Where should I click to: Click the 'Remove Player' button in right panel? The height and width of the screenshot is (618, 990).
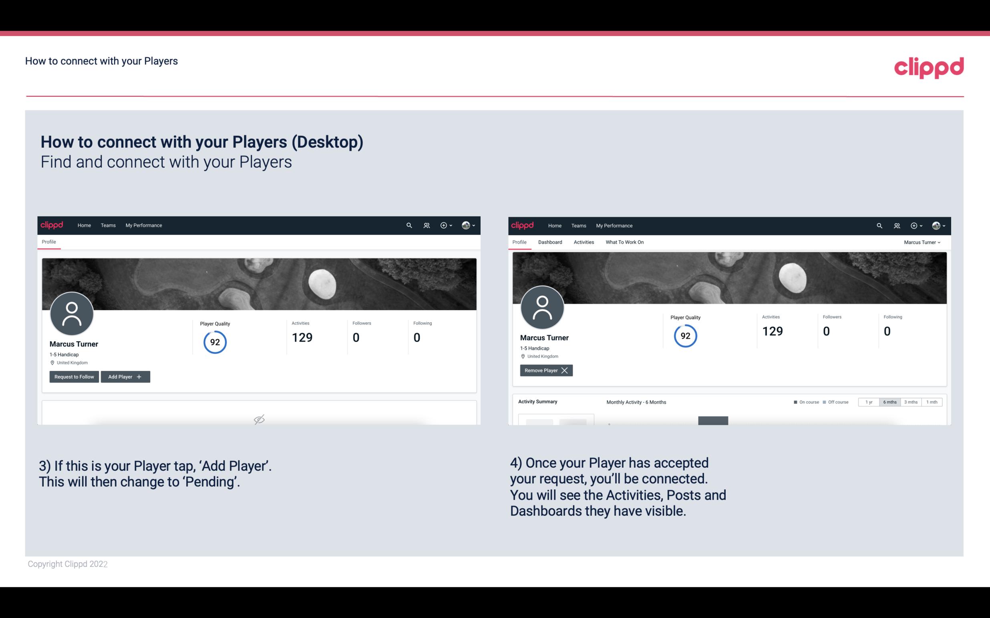point(546,370)
